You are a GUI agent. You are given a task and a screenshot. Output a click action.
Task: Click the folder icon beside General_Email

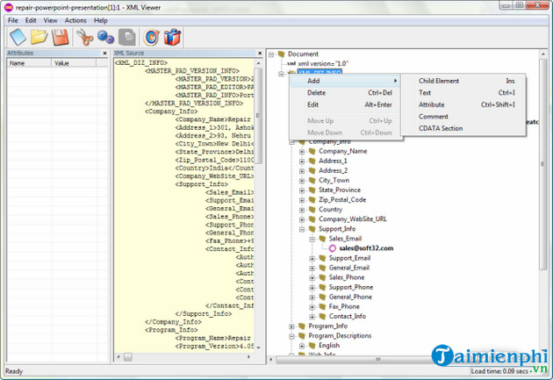(x=322, y=268)
